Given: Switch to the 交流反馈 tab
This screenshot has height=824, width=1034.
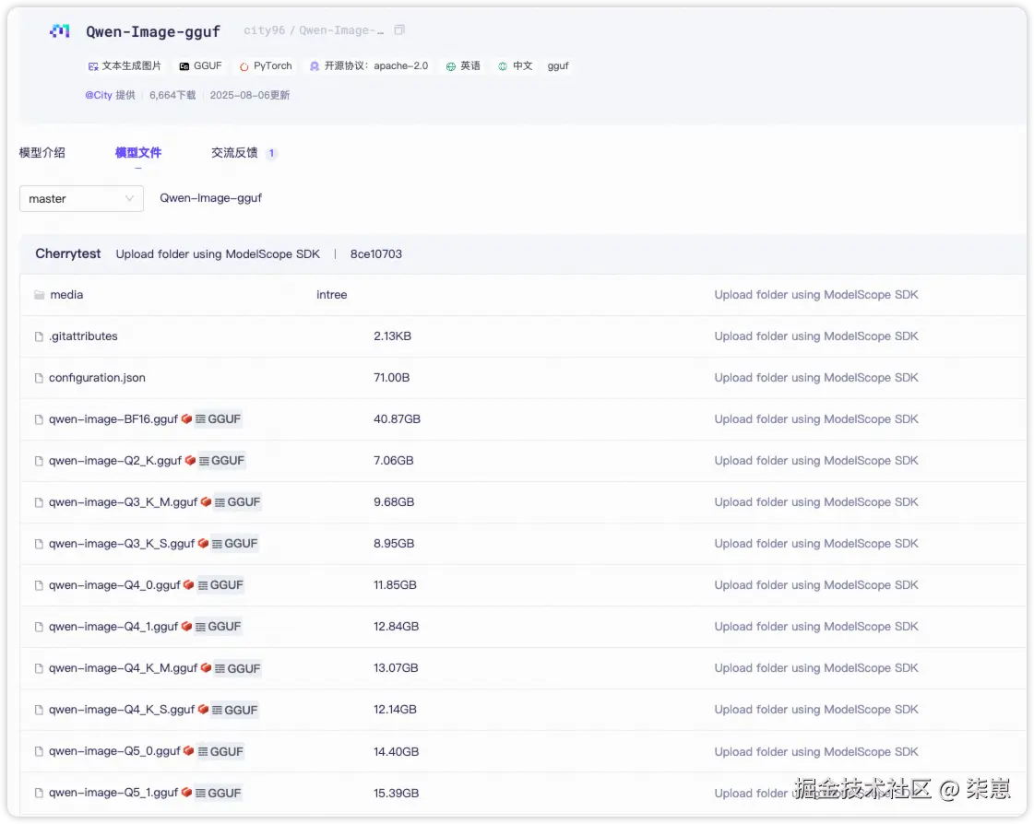Looking at the screenshot, I should (x=234, y=153).
